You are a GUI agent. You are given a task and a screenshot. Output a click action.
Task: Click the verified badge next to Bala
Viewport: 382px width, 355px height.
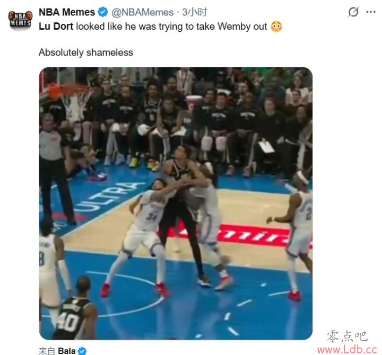[x=82, y=351]
